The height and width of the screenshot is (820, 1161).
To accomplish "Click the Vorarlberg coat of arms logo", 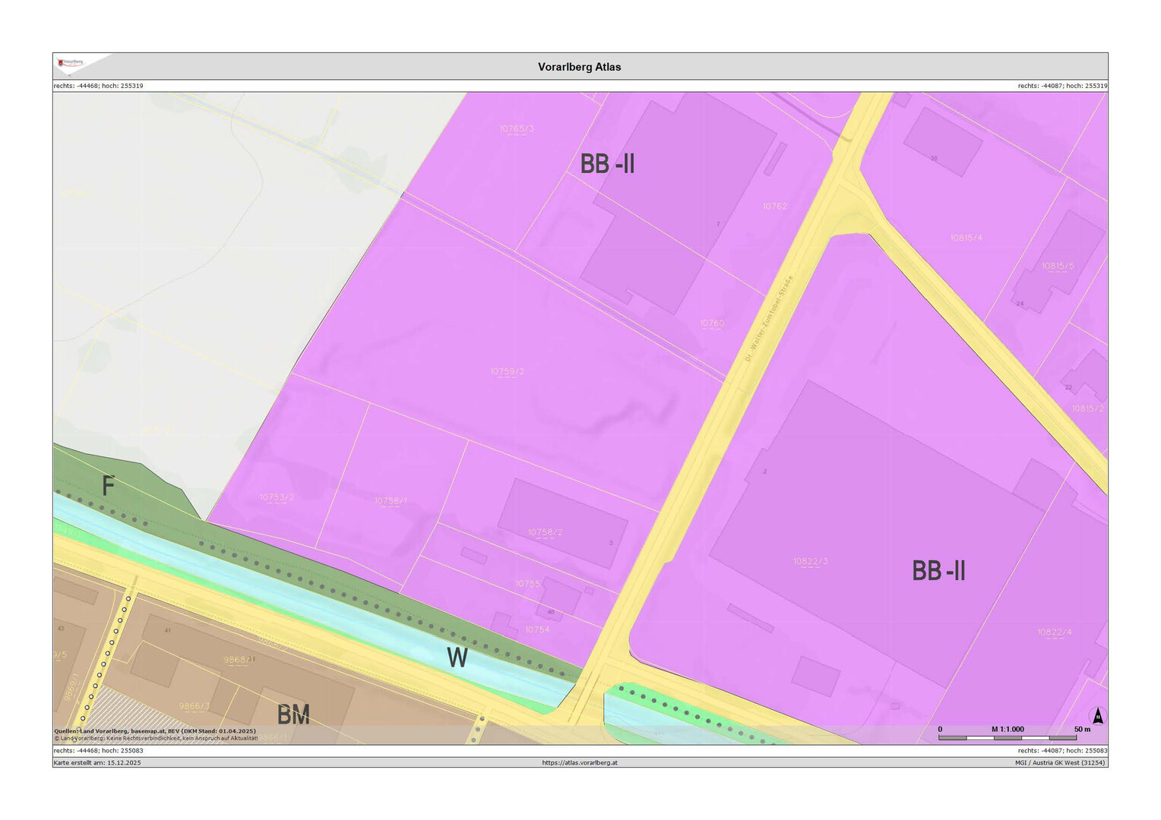I will 71,63.
